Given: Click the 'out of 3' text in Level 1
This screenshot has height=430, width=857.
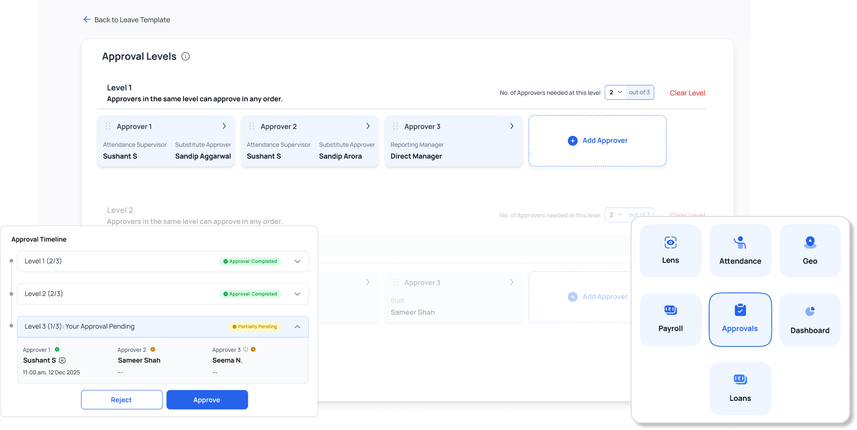Looking at the screenshot, I should [x=639, y=92].
